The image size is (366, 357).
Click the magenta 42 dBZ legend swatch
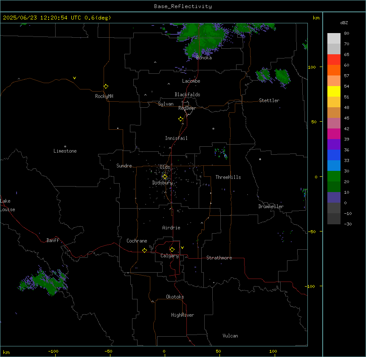coord(334,134)
